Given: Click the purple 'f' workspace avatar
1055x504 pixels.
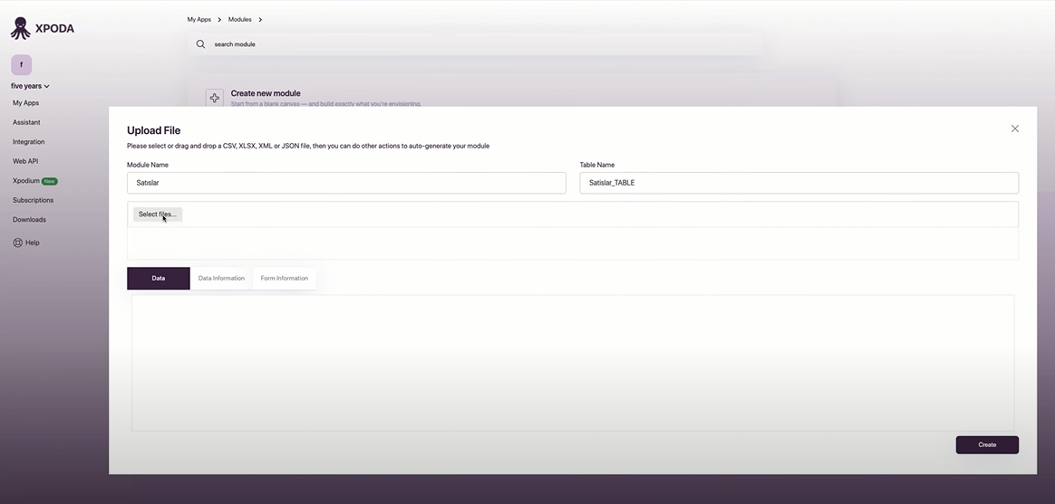Looking at the screenshot, I should click(22, 65).
